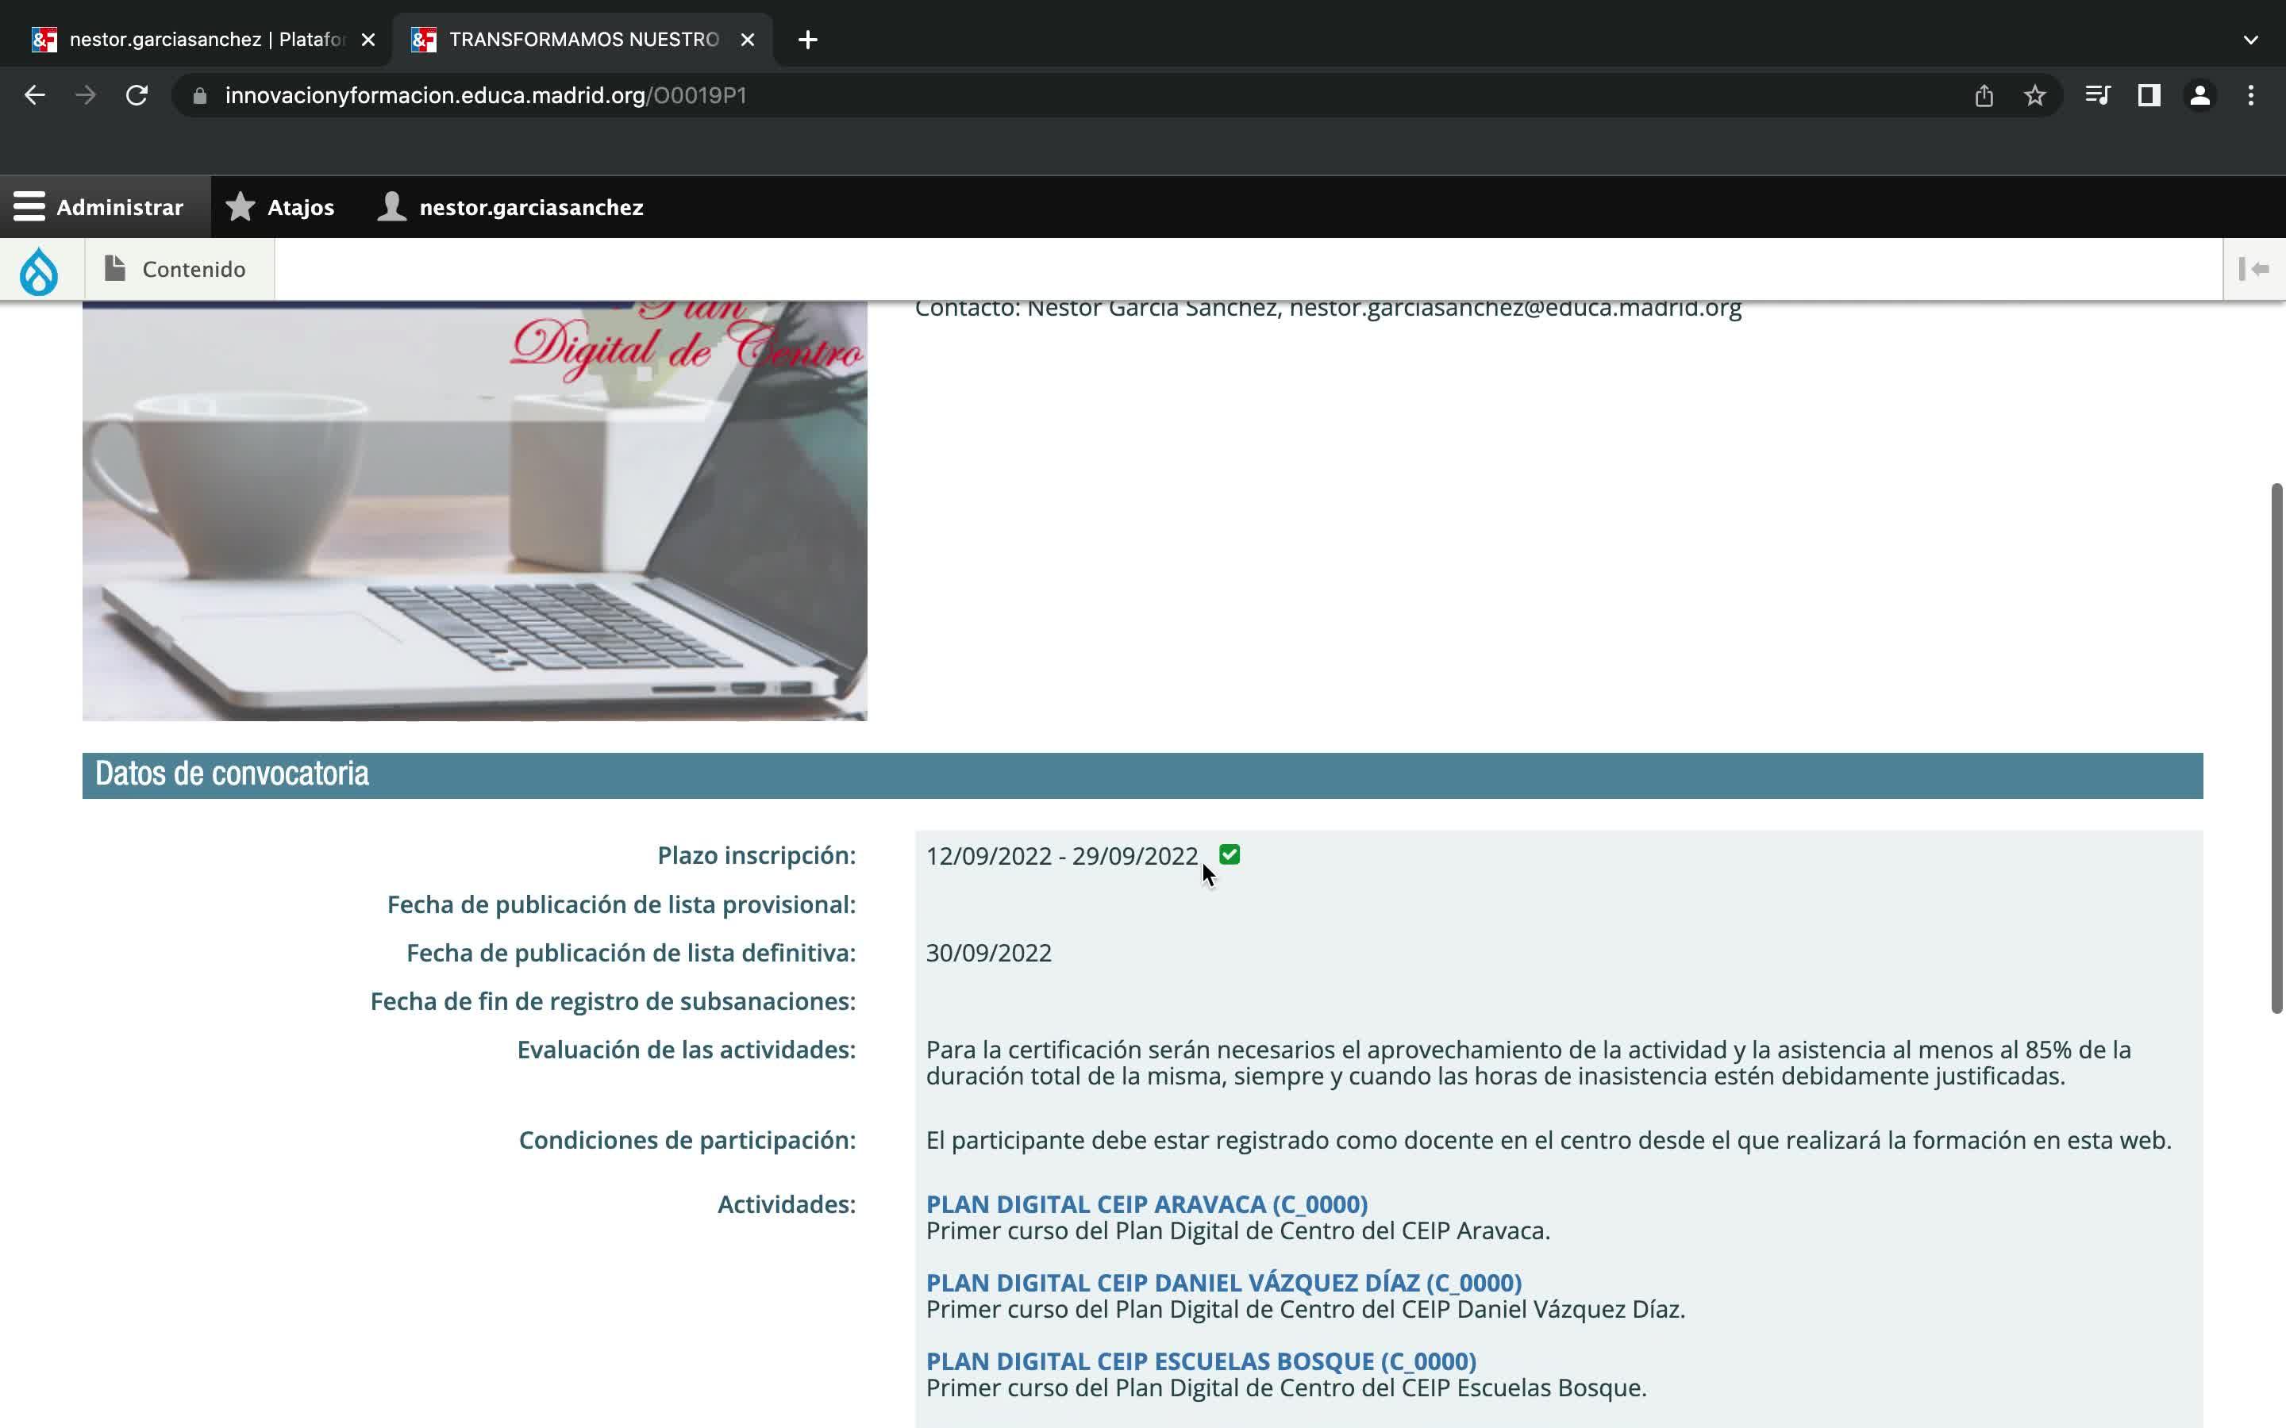Open the Contenido toolbar menu item

(179, 269)
